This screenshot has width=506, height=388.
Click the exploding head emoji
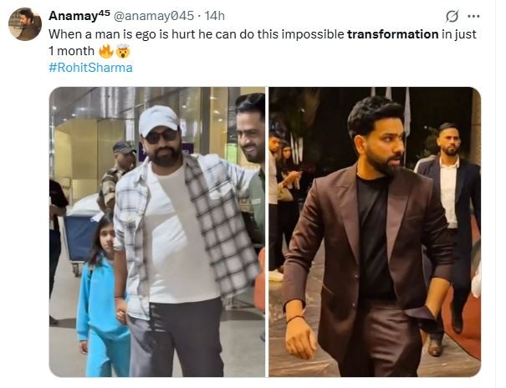pyautogui.click(x=123, y=51)
